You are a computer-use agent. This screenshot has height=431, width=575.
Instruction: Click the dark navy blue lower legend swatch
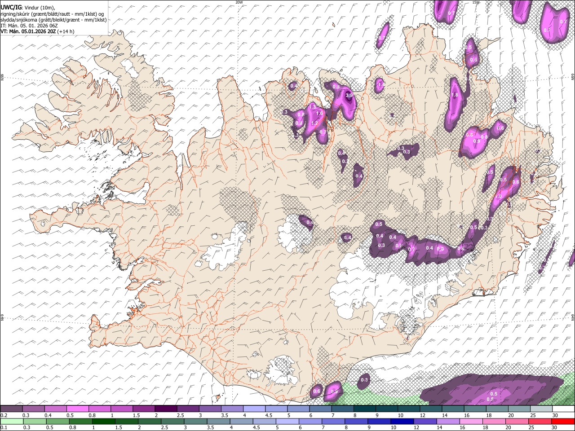pos(401,421)
